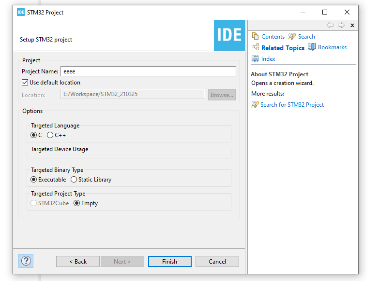
Task: Open the Related Topics link
Action: [283, 48]
